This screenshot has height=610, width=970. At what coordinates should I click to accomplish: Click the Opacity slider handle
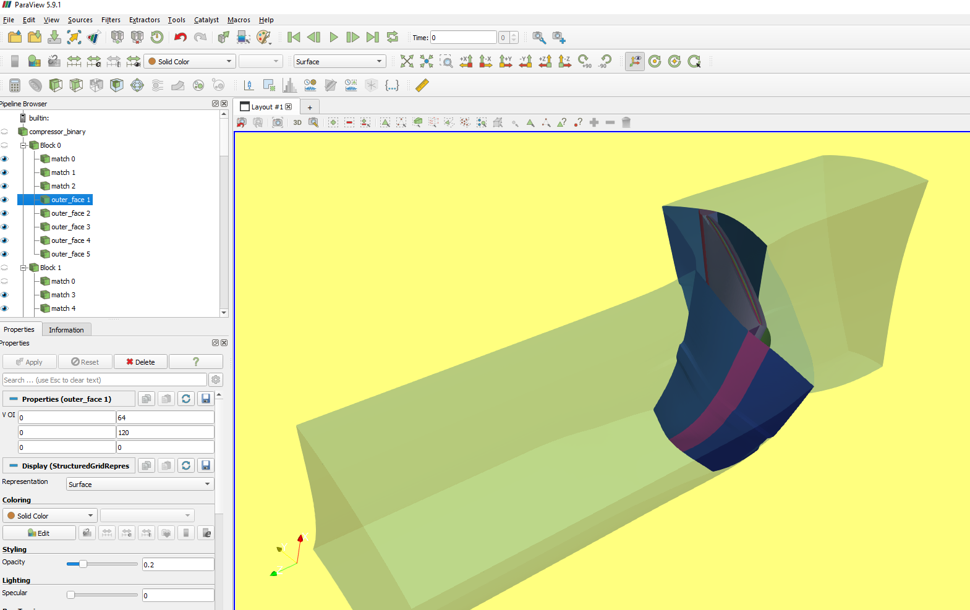click(83, 564)
